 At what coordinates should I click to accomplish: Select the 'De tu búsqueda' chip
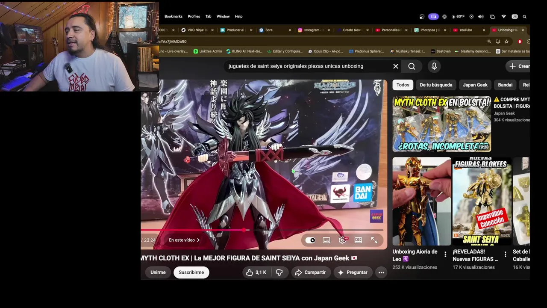coord(436,85)
